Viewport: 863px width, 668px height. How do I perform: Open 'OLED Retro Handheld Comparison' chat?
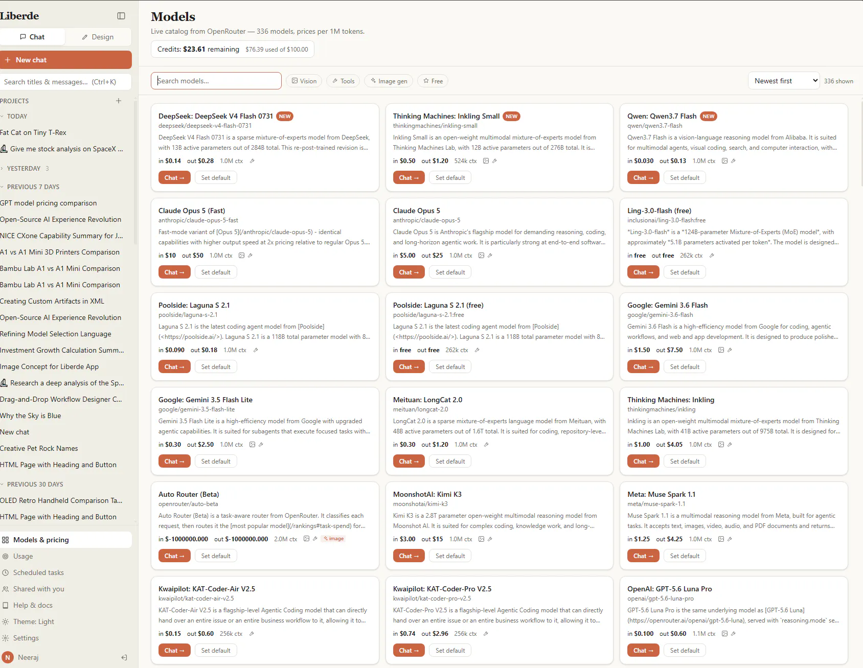65,500
